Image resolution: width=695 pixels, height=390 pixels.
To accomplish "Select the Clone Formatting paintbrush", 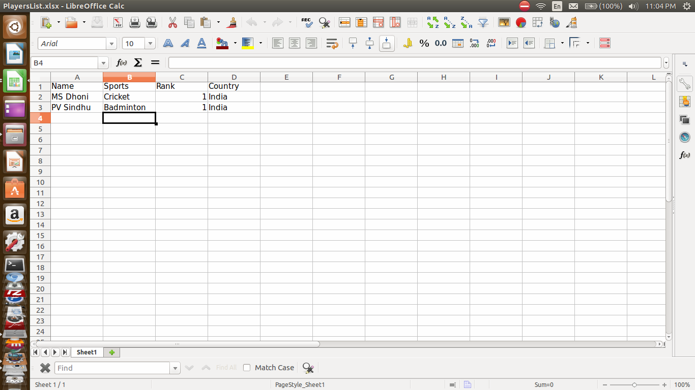I will tap(231, 22).
